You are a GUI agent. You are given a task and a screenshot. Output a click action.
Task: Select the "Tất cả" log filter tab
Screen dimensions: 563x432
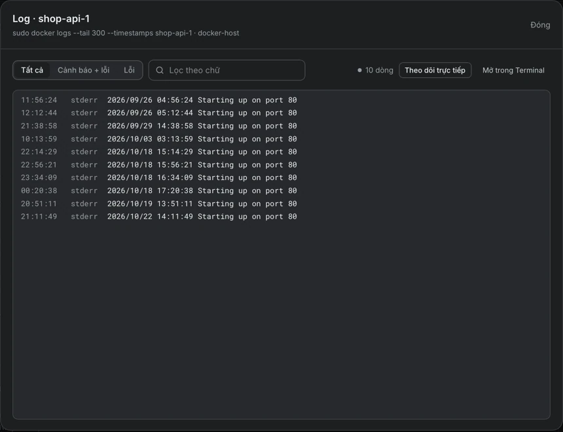point(32,70)
